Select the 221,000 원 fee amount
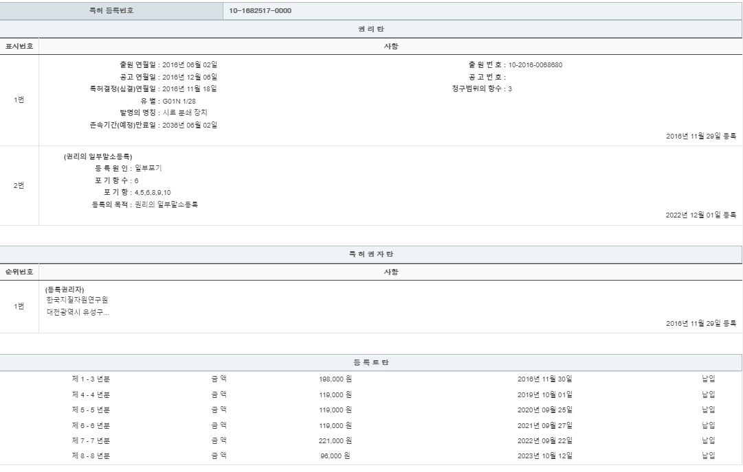The height and width of the screenshot is (472, 743). 336,440
